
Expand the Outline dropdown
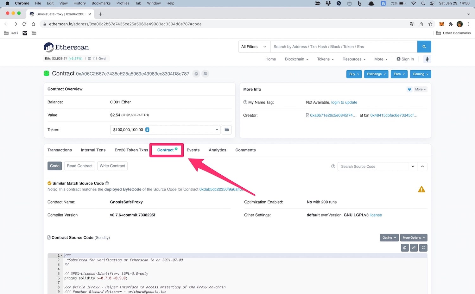coord(389,238)
